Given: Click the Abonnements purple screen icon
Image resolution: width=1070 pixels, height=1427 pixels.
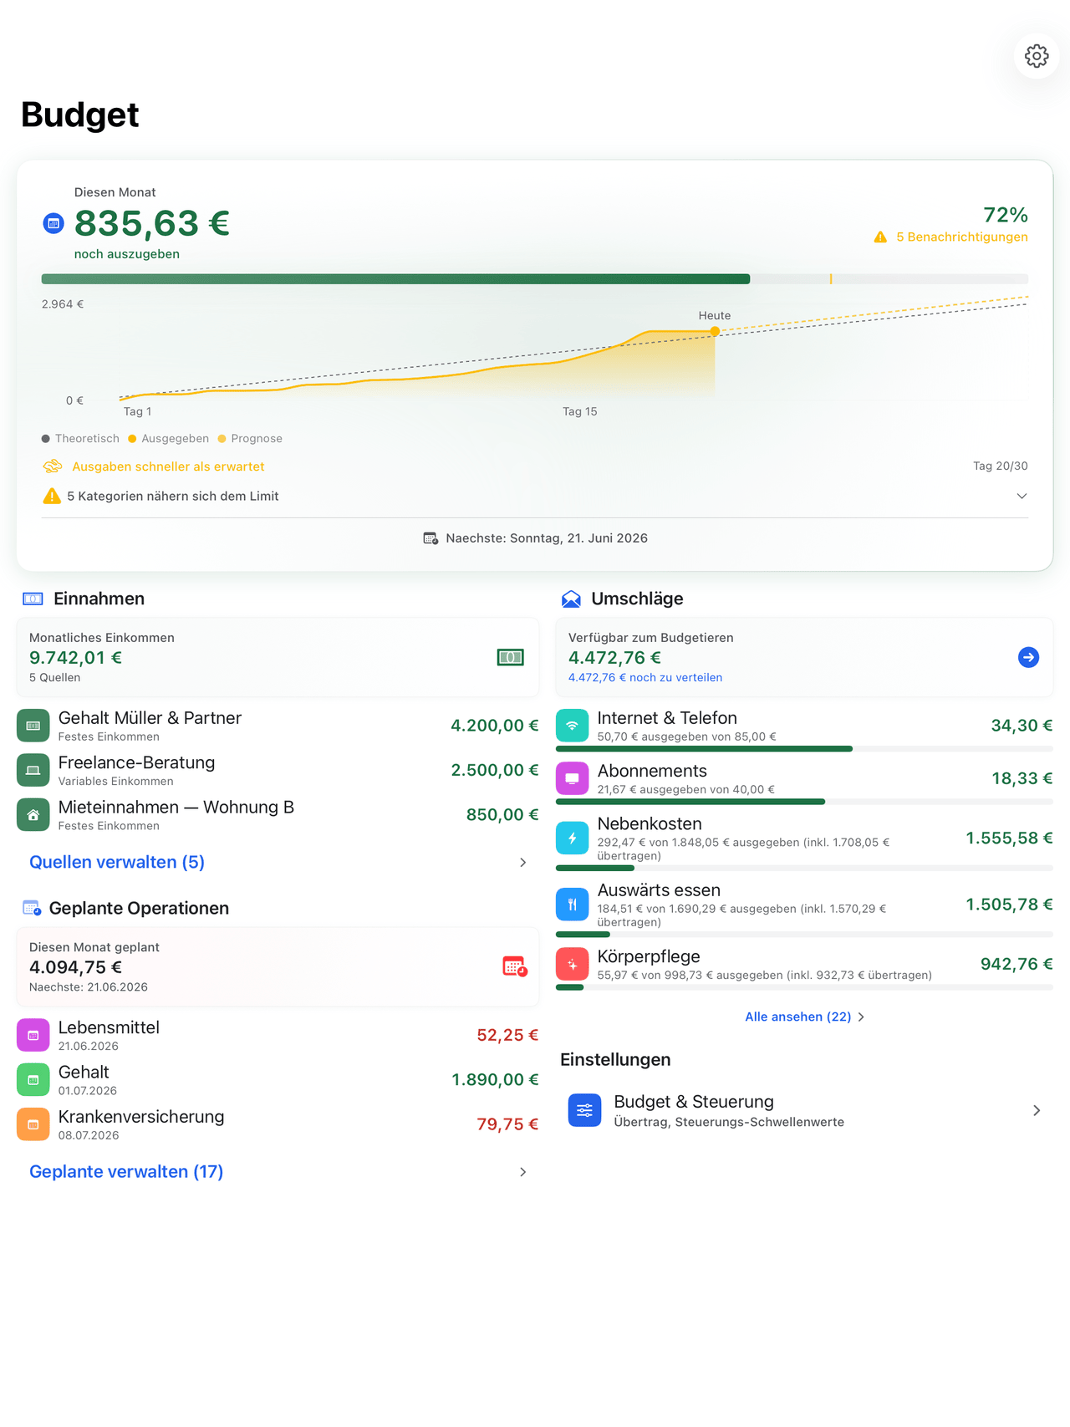Looking at the screenshot, I should point(573,778).
